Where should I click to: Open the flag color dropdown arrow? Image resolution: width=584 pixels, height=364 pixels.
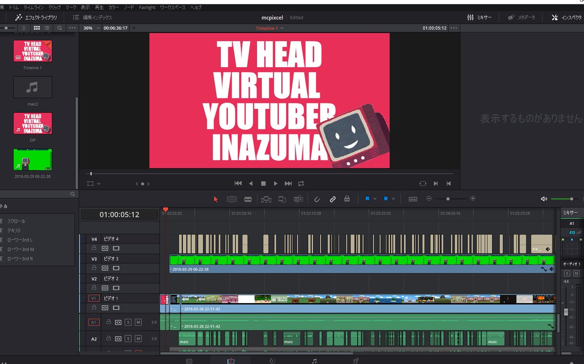point(375,199)
